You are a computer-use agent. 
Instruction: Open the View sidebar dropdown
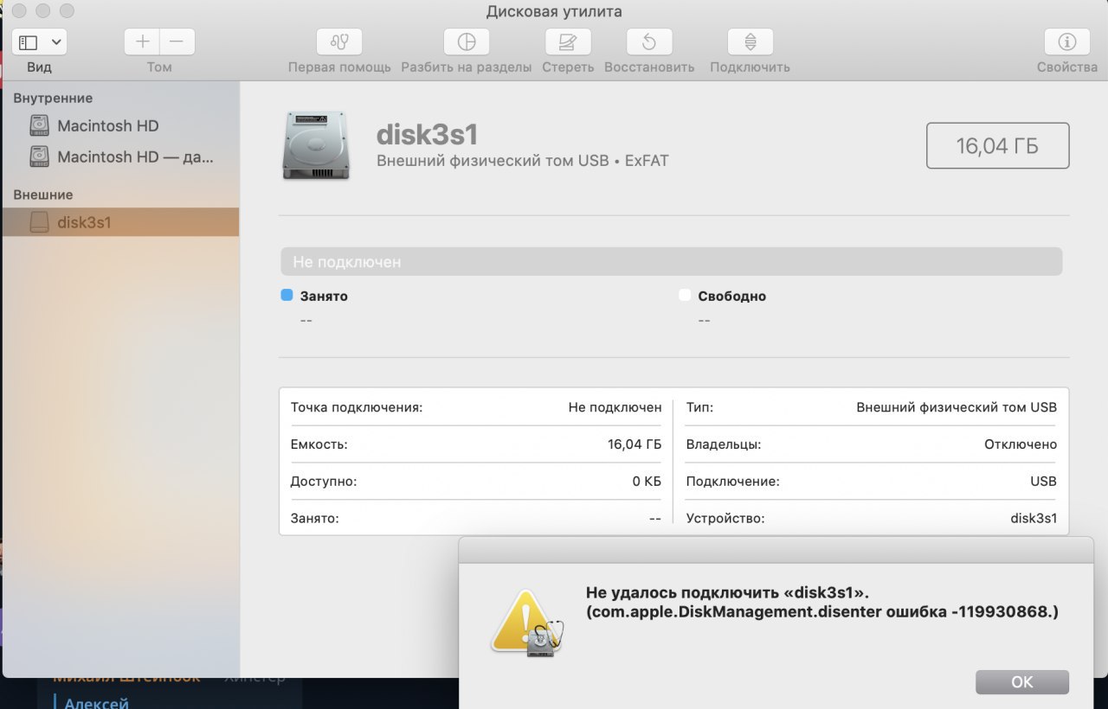point(39,42)
